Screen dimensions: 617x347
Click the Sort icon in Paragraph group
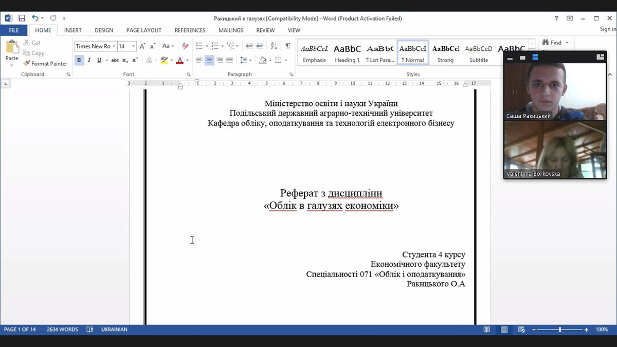pos(274,46)
